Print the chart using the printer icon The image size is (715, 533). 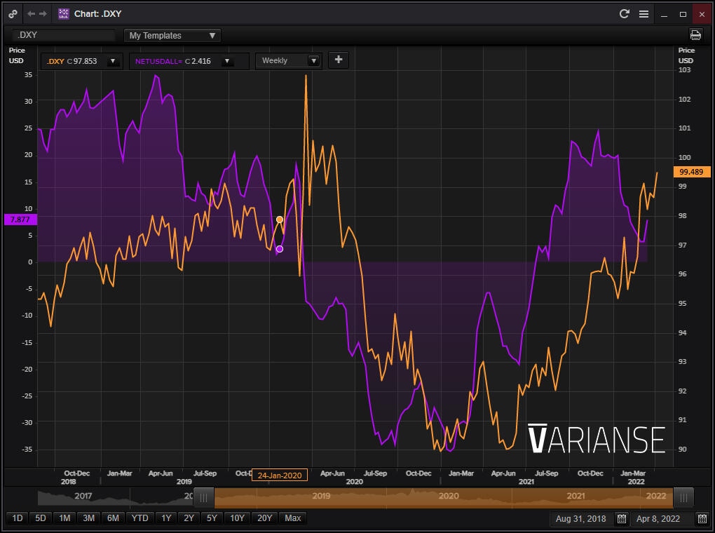pos(695,35)
